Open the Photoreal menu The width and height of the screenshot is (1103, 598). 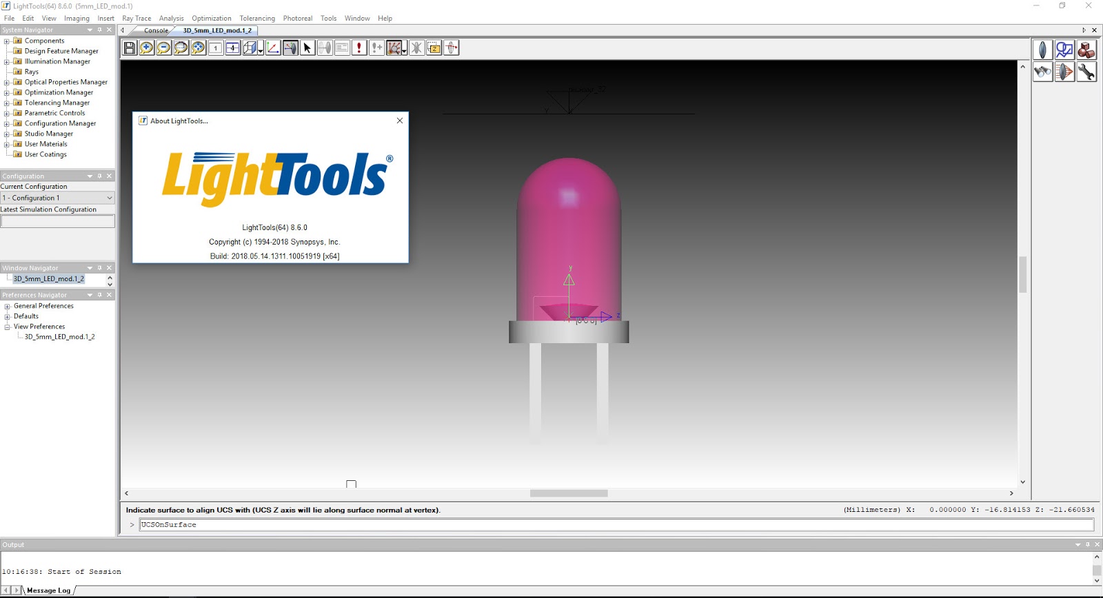pyautogui.click(x=298, y=19)
